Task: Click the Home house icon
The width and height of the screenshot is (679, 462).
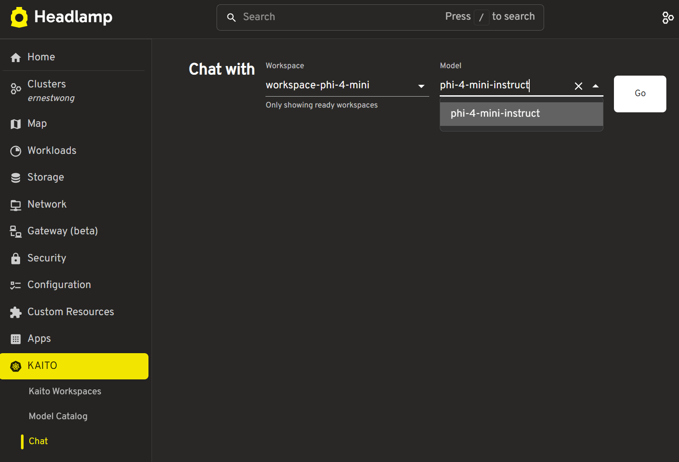Action: point(16,57)
